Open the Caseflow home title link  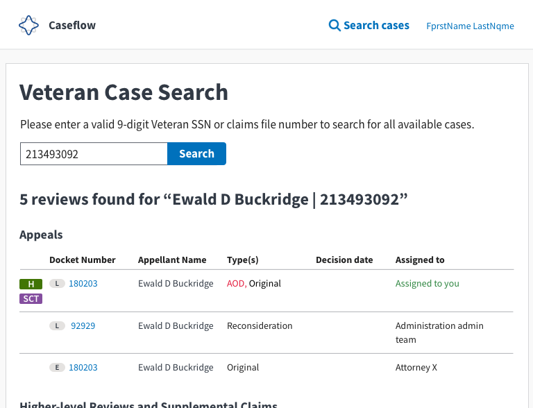(72, 25)
